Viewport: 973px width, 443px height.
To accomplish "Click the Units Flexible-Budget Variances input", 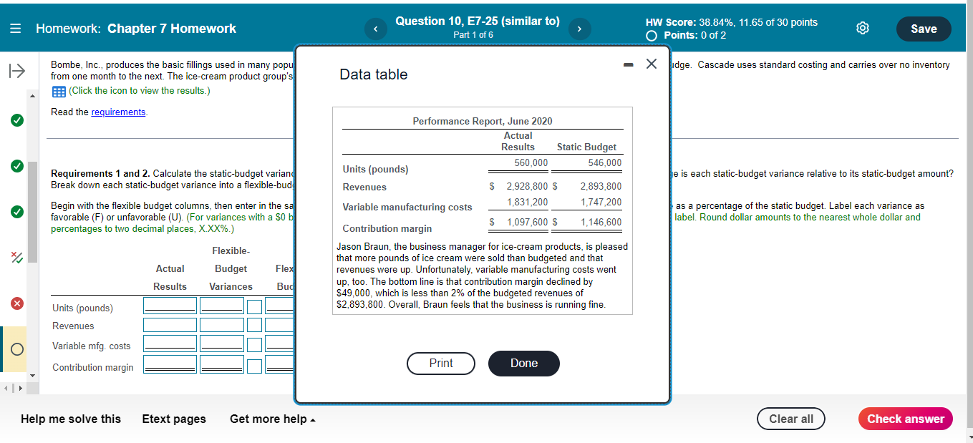I will click(222, 306).
